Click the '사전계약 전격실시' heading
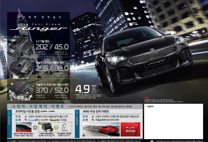This screenshot has width=208, height=142. 39,17
